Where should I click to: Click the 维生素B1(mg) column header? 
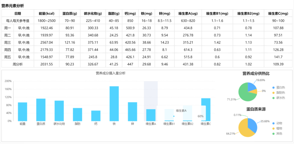click(x=217, y=14)
